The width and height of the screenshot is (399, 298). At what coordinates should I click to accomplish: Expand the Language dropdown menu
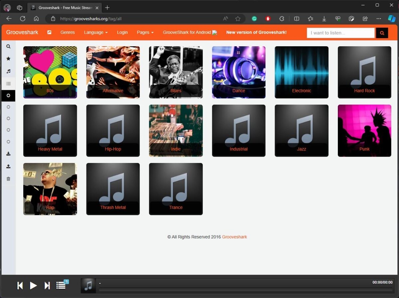[95, 32]
